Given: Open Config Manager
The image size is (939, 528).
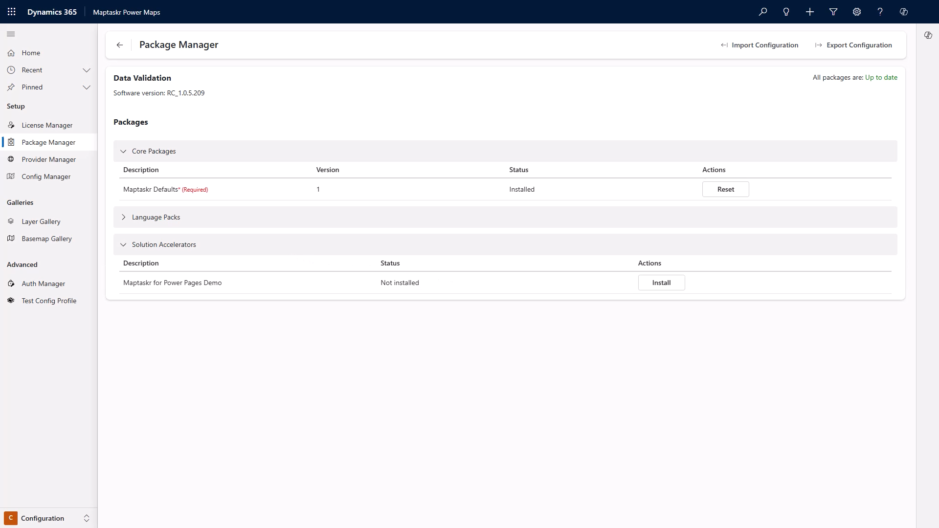Looking at the screenshot, I should 46,176.
